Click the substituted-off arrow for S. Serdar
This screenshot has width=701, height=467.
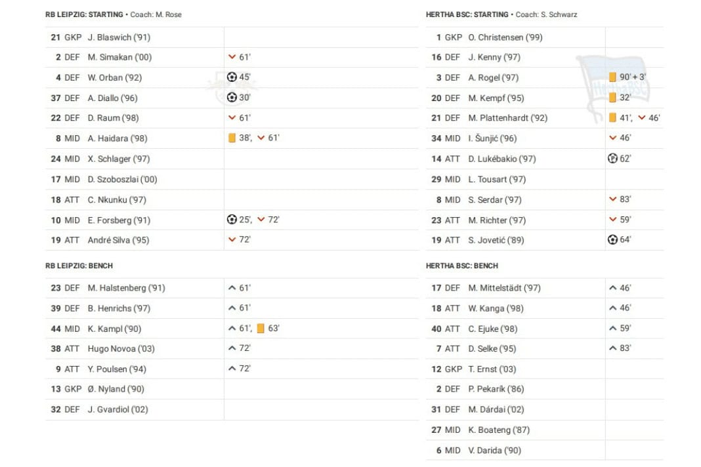coord(612,199)
